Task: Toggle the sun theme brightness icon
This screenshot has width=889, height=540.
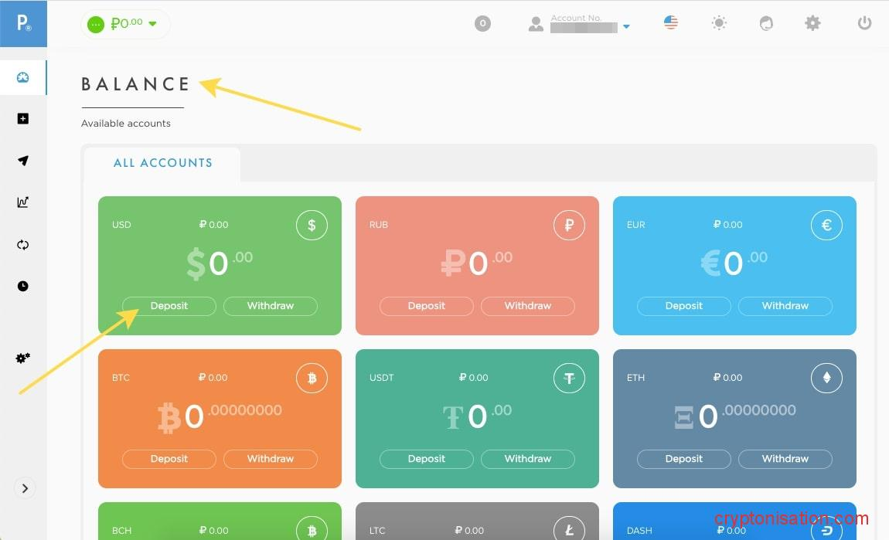Action: [719, 24]
